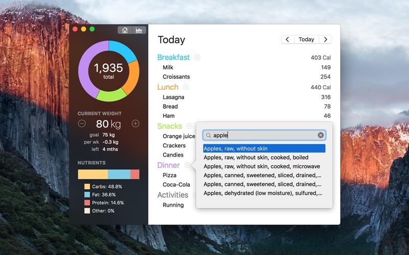
Task: Select the Orange juice entry
Action: point(178,136)
